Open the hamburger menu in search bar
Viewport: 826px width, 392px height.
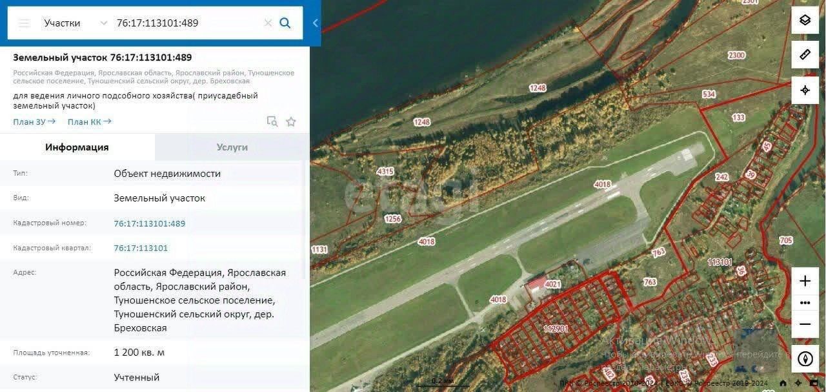click(x=24, y=23)
